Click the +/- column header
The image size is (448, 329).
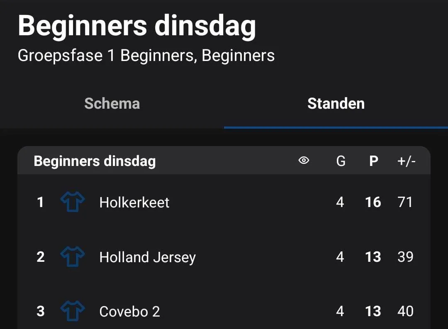[x=406, y=161]
